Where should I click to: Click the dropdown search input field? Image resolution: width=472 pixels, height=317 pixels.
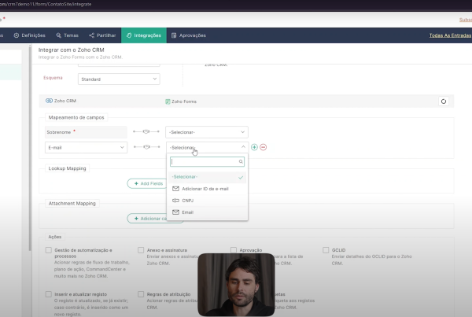tap(204, 161)
